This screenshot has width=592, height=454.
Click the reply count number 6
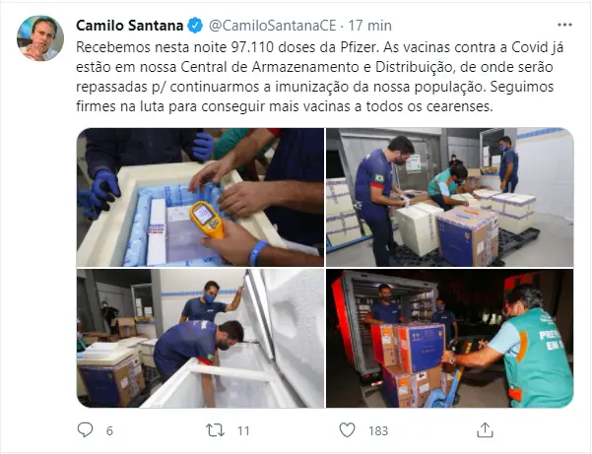[x=109, y=430]
